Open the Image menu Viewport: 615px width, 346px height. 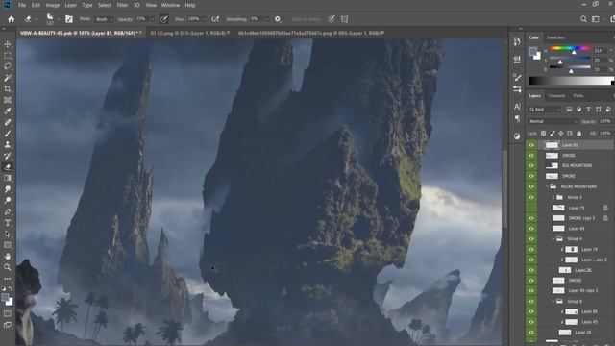(x=53, y=5)
